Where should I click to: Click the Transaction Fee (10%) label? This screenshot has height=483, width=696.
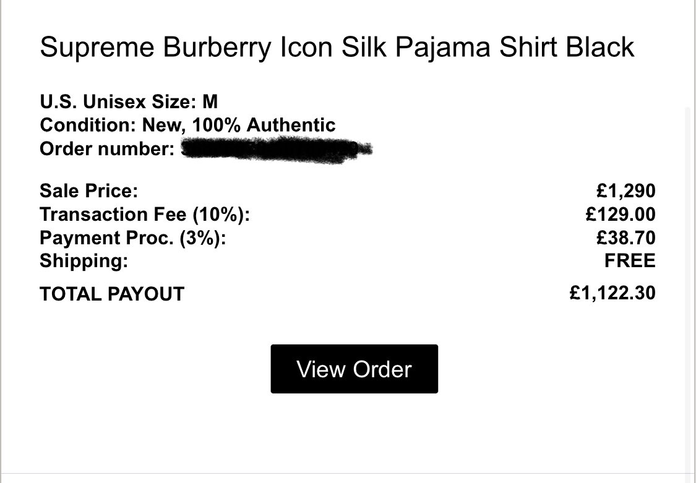point(145,214)
